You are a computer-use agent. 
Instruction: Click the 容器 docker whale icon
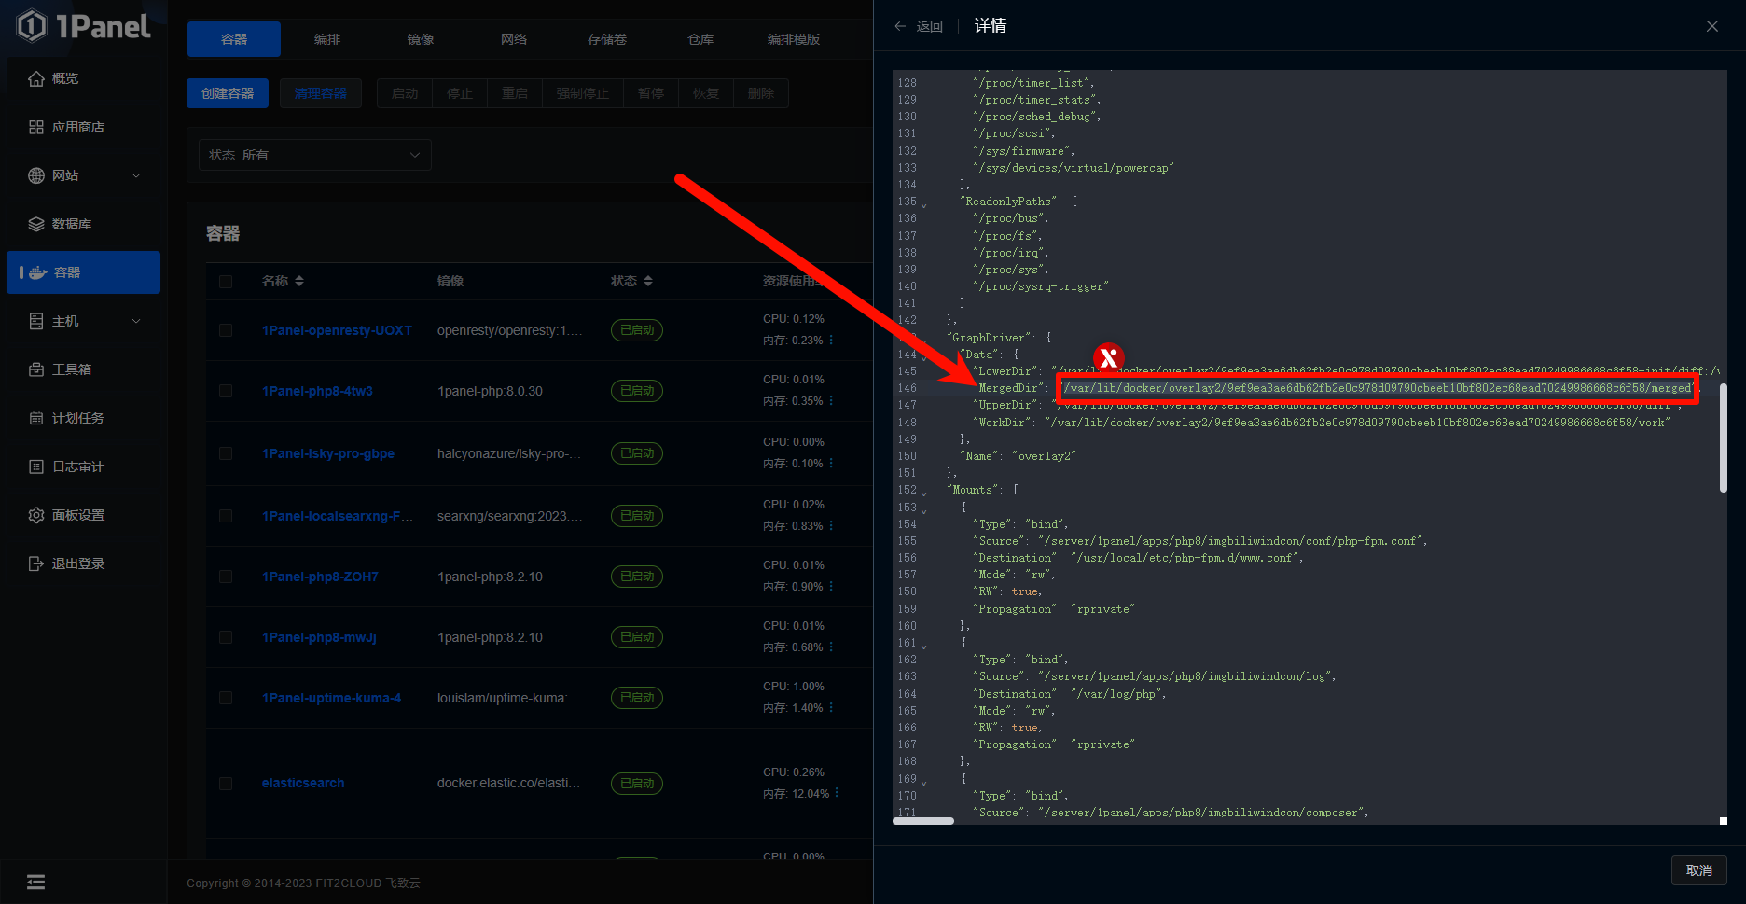coord(38,272)
